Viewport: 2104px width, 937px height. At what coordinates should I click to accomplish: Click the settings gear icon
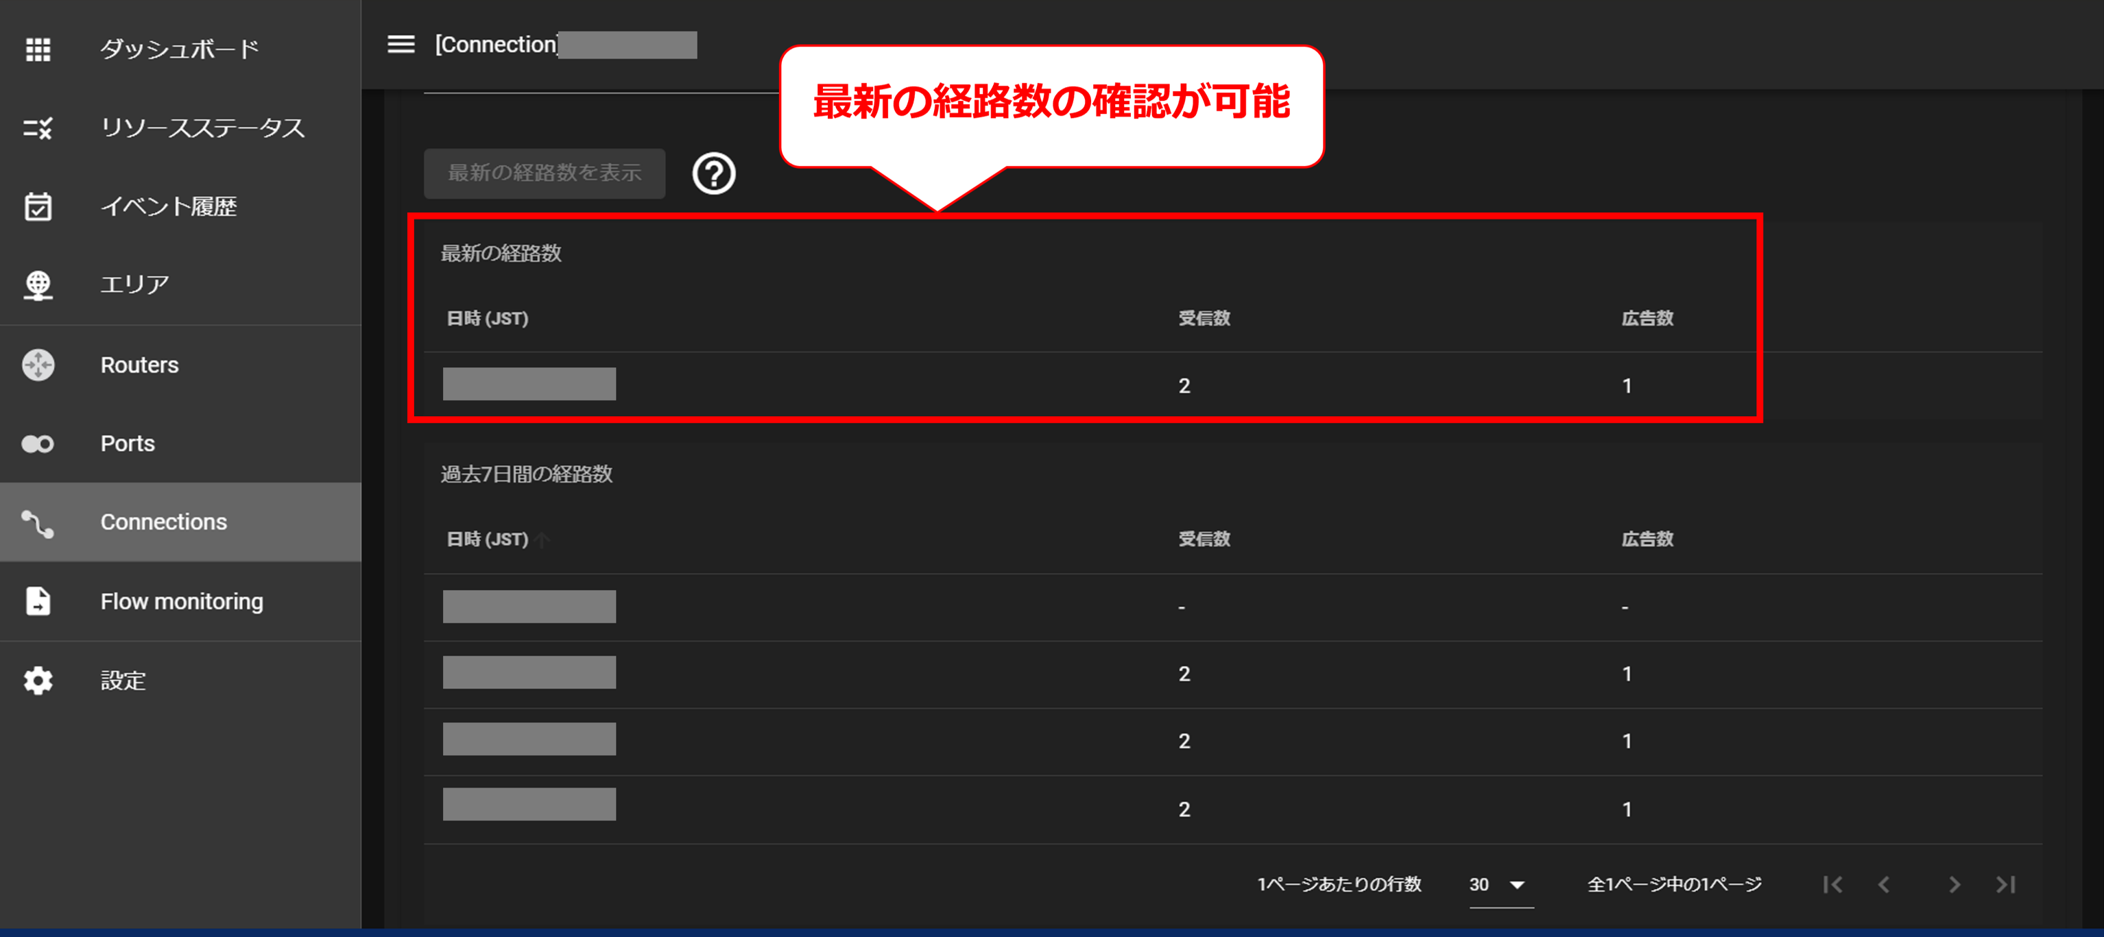coord(38,681)
